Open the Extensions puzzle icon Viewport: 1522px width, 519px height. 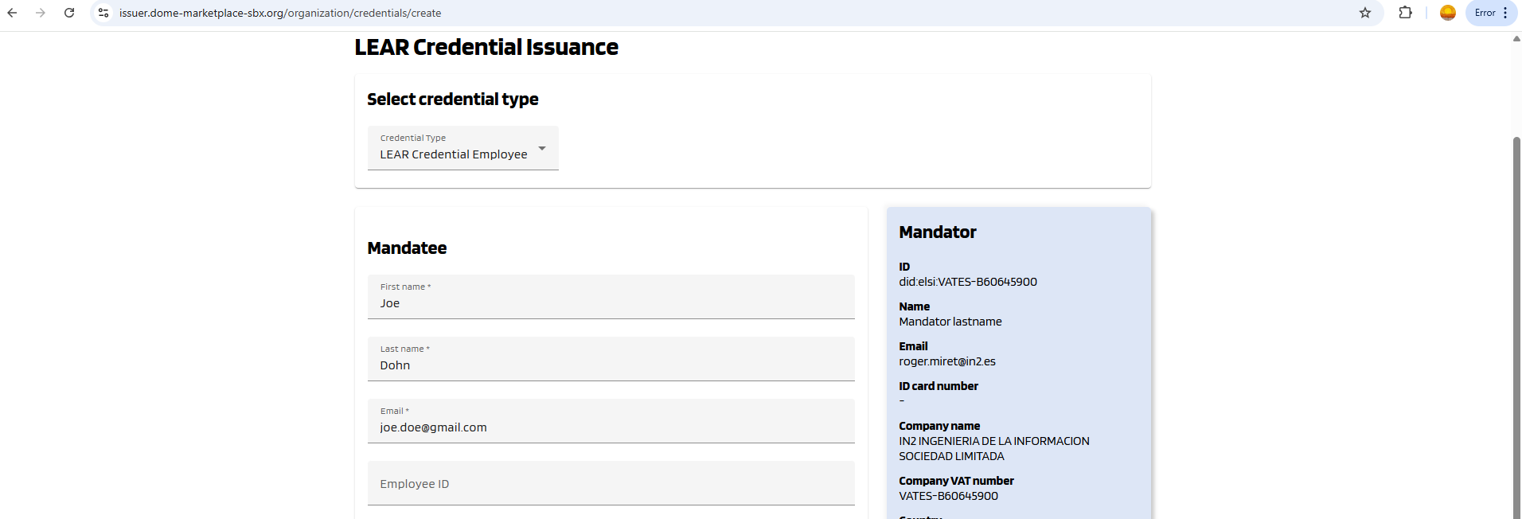tap(1405, 13)
